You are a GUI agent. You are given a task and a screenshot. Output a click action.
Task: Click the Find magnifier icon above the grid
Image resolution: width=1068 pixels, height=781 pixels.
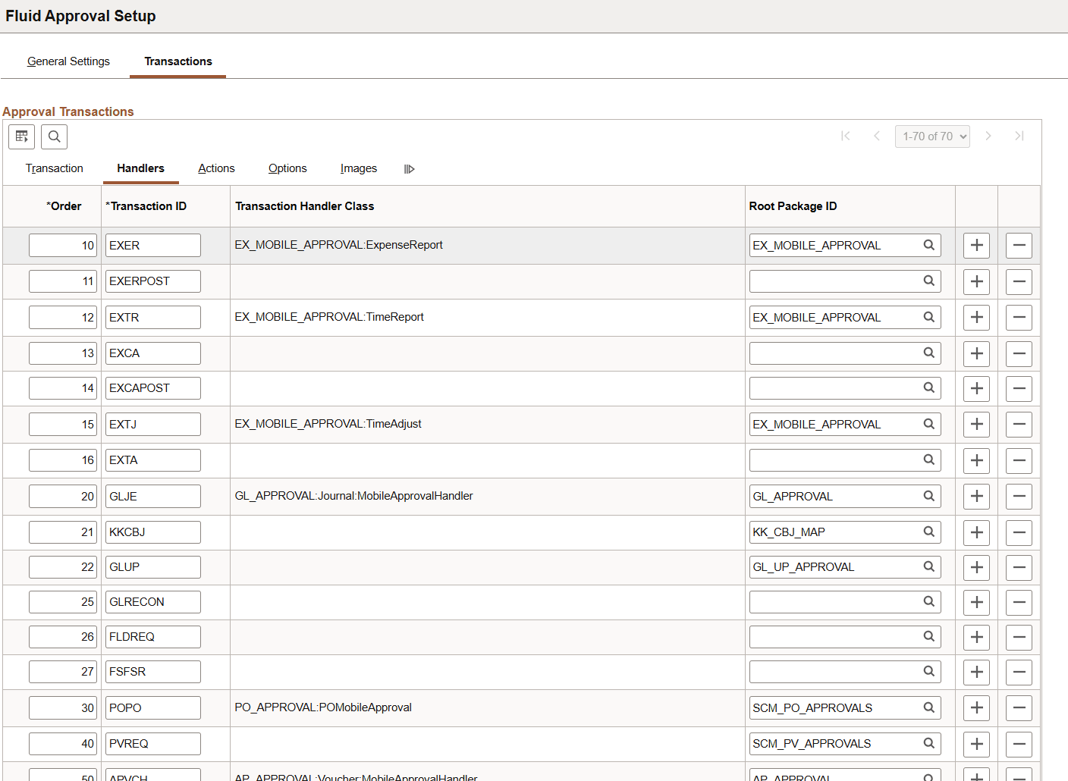click(54, 136)
